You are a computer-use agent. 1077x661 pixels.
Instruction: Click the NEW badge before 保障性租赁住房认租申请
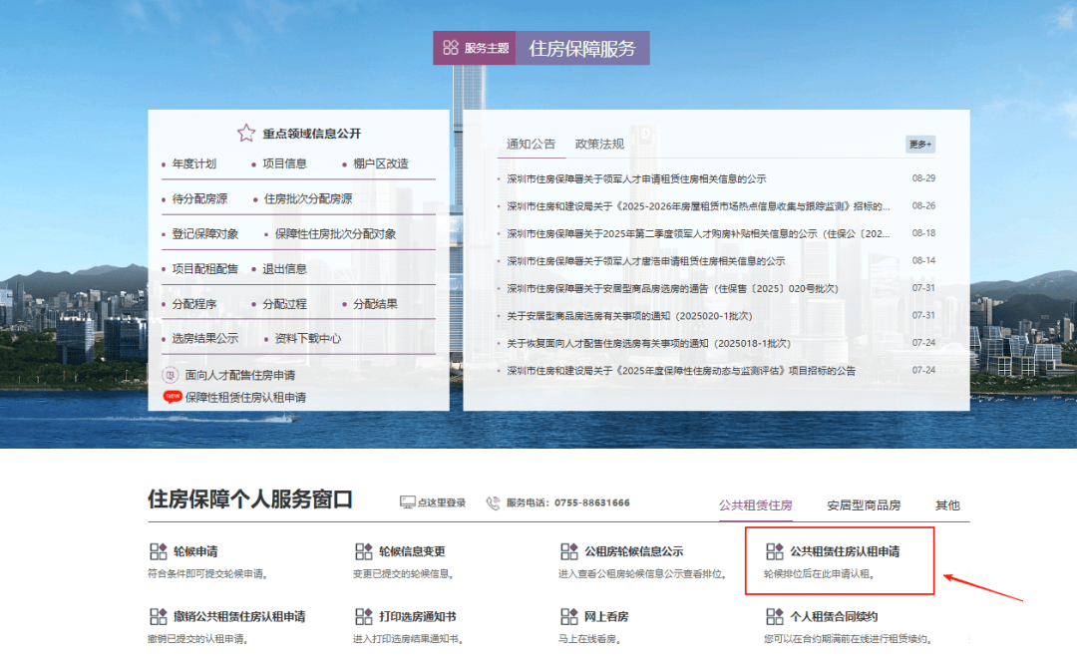tap(175, 397)
